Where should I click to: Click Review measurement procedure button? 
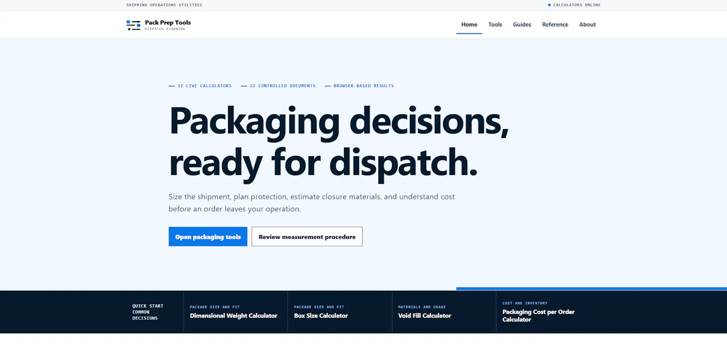307,237
